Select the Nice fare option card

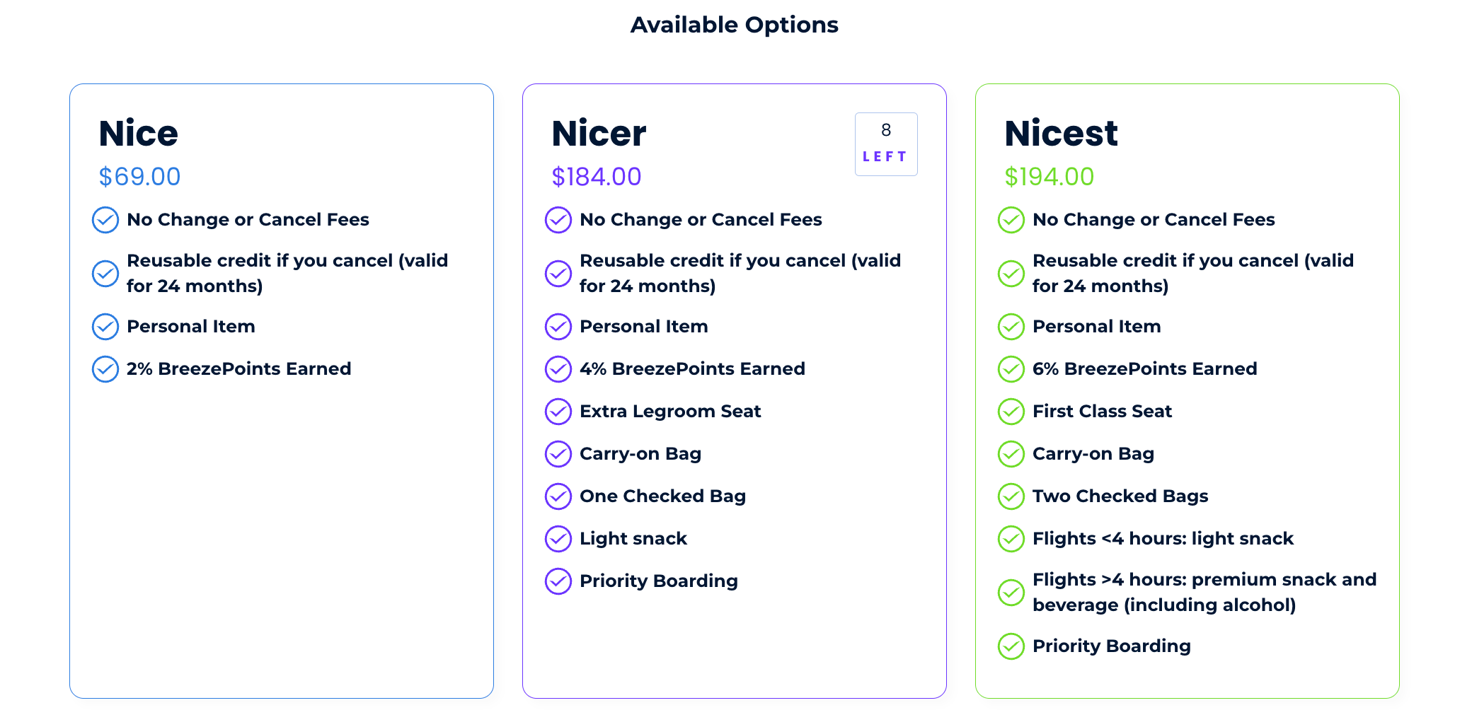coord(282,389)
